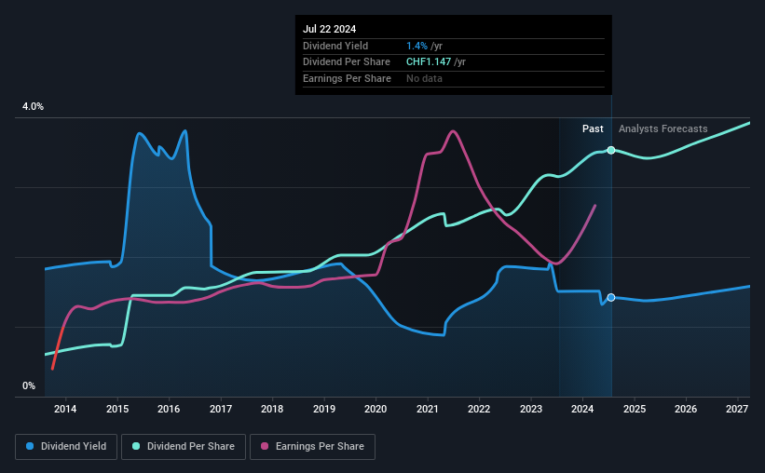
Task: Toggle the Earnings Per Share legend button
Action: click(x=312, y=446)
